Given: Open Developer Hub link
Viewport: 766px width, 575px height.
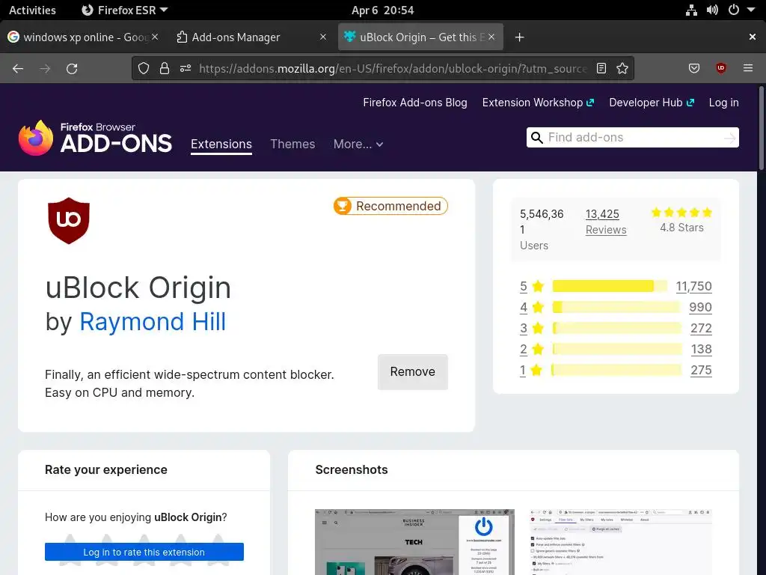Looking at the screenshot, I should (x=652, y=103).
